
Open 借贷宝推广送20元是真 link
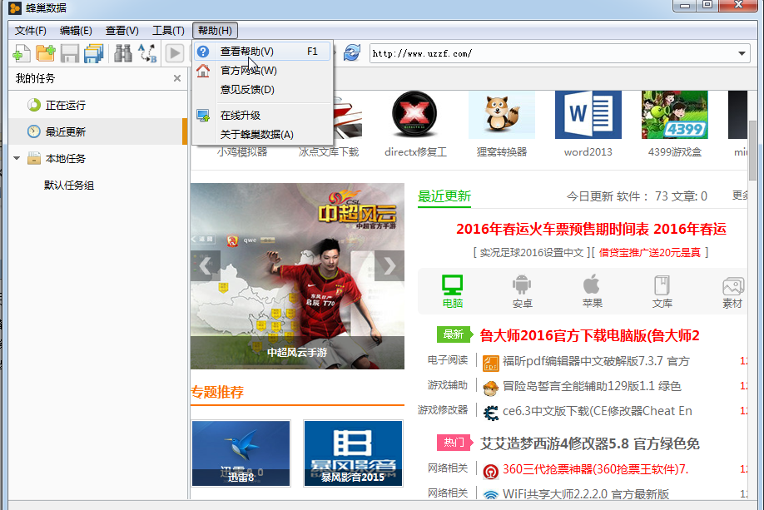(x=649, y=252)
